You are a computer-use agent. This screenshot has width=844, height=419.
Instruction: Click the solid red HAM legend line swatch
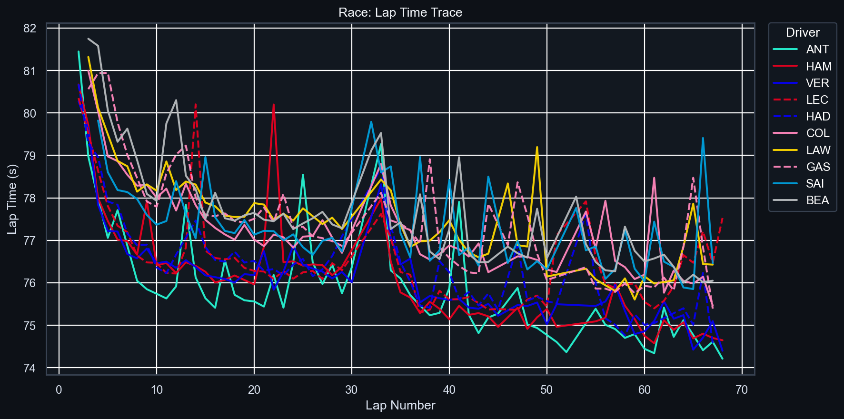pos(785,66)
